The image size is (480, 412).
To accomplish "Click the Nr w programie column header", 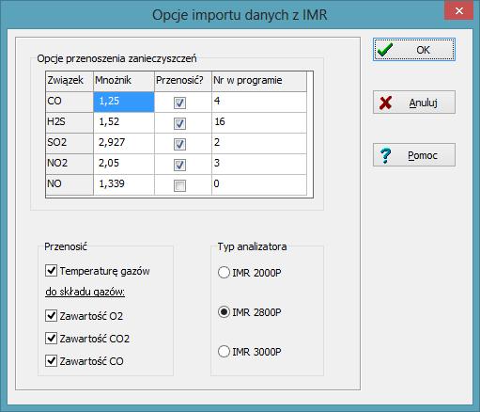I will tap(259, 81).
